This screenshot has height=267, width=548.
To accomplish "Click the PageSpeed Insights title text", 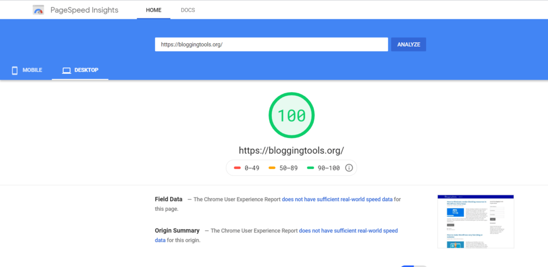I will (x=84, y=10).
